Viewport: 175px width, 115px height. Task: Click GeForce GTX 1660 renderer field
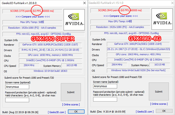pos(138,44)
